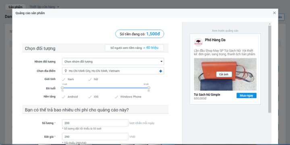Click the scrollbar up arrow in preview
This screenshot has height=145, width=290.
pos(269,24)
